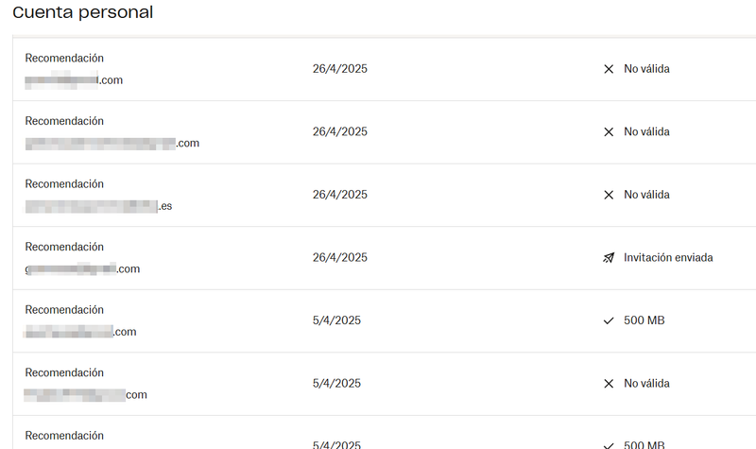Click "Recomendación" label in the invitation-sent row
Viewport: 756px width, 449px height.
[64, 247]
